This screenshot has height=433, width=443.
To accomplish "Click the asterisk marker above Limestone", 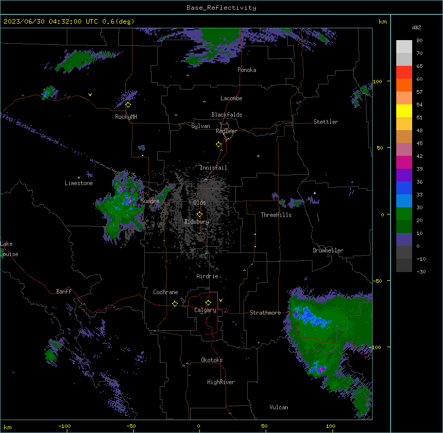I will [x=79, y=178].
